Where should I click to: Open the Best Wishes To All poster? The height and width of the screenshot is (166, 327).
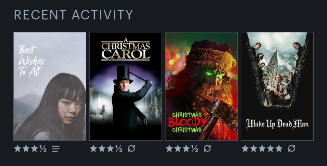[x=50, y=86]
